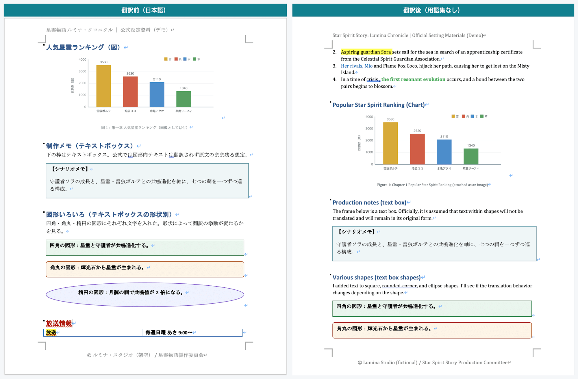Click 【シナリオメモ】 title in the right text box
The height and width of the screenshot is (379, 578).
[356, 232]
